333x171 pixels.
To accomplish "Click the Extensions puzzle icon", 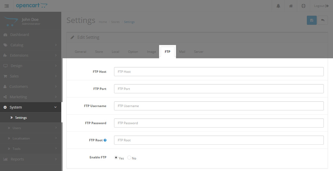I will tap(5, 55).
